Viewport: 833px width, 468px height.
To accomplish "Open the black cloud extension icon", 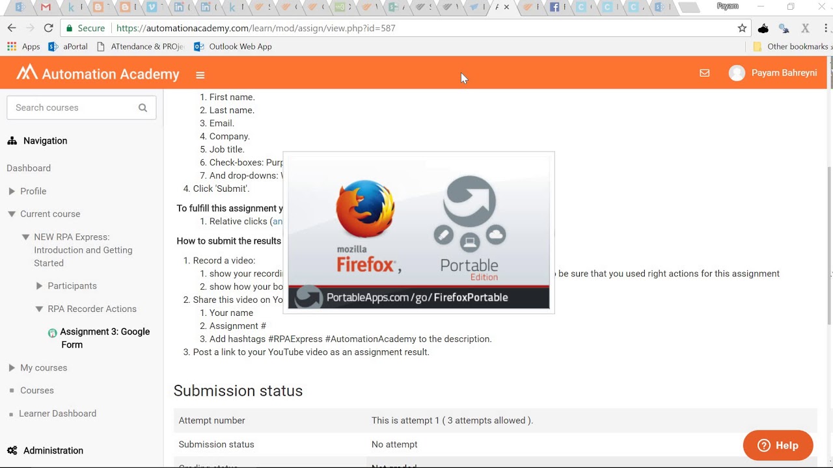I will pos(763,28).
